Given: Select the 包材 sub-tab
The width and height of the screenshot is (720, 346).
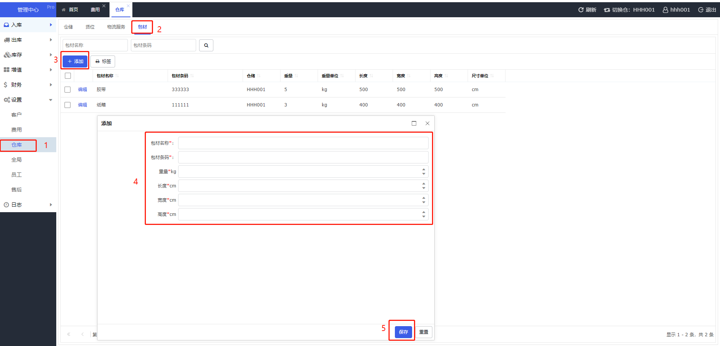Looking at the screenshot, I should (142, 27).
